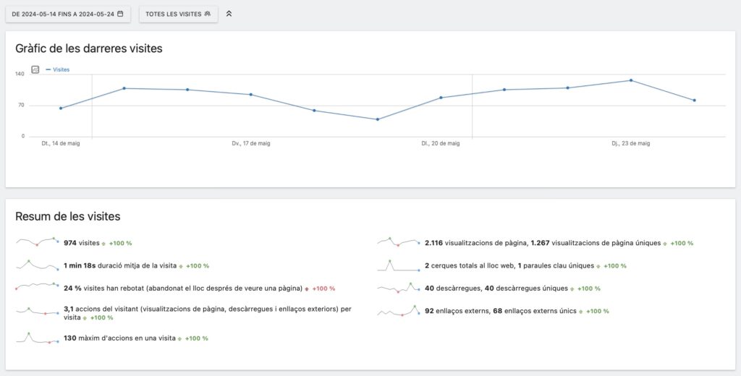Screen dimensions: 741x376
Task: Click the trend icon beside 40 descàrregues
Action: (x=572, y=289)
